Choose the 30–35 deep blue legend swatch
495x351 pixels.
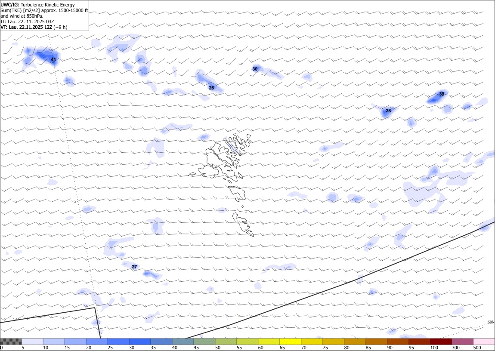(140, 342)
